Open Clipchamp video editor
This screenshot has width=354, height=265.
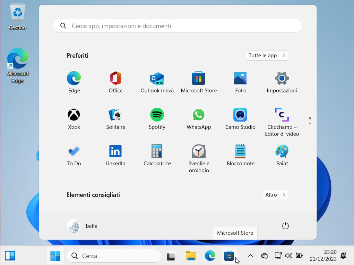282,122
